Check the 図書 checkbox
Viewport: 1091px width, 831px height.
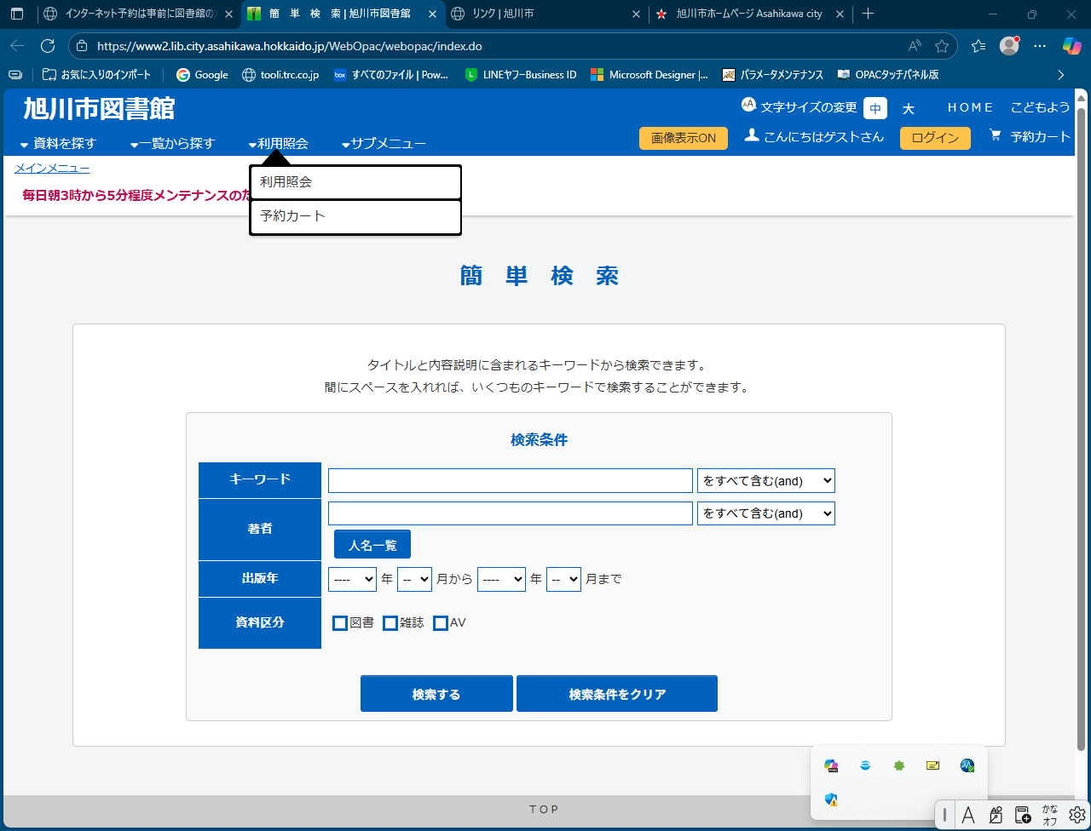340,623
